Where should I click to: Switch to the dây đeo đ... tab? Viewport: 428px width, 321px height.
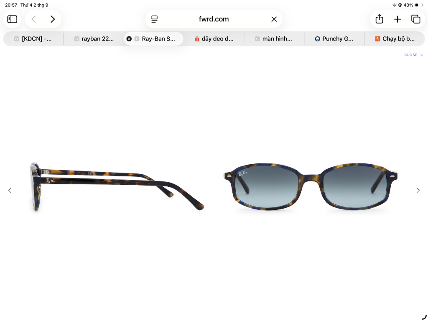pos(214,39)
